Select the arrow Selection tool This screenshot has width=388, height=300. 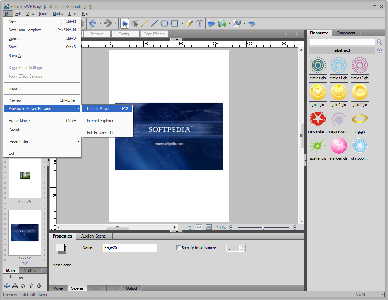[125, 23]
